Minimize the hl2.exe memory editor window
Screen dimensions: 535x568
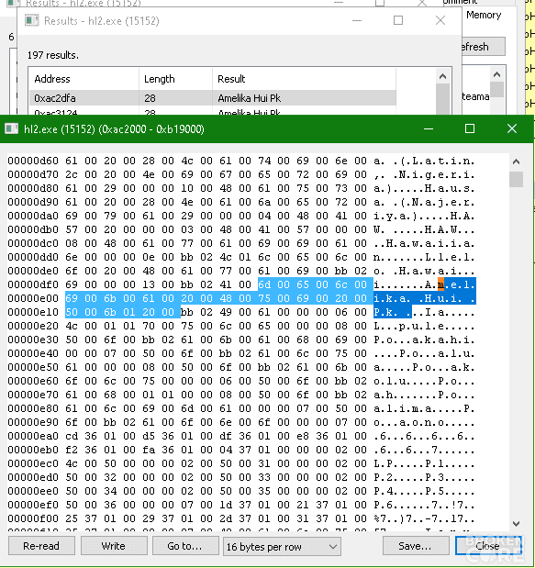[429, 128]
